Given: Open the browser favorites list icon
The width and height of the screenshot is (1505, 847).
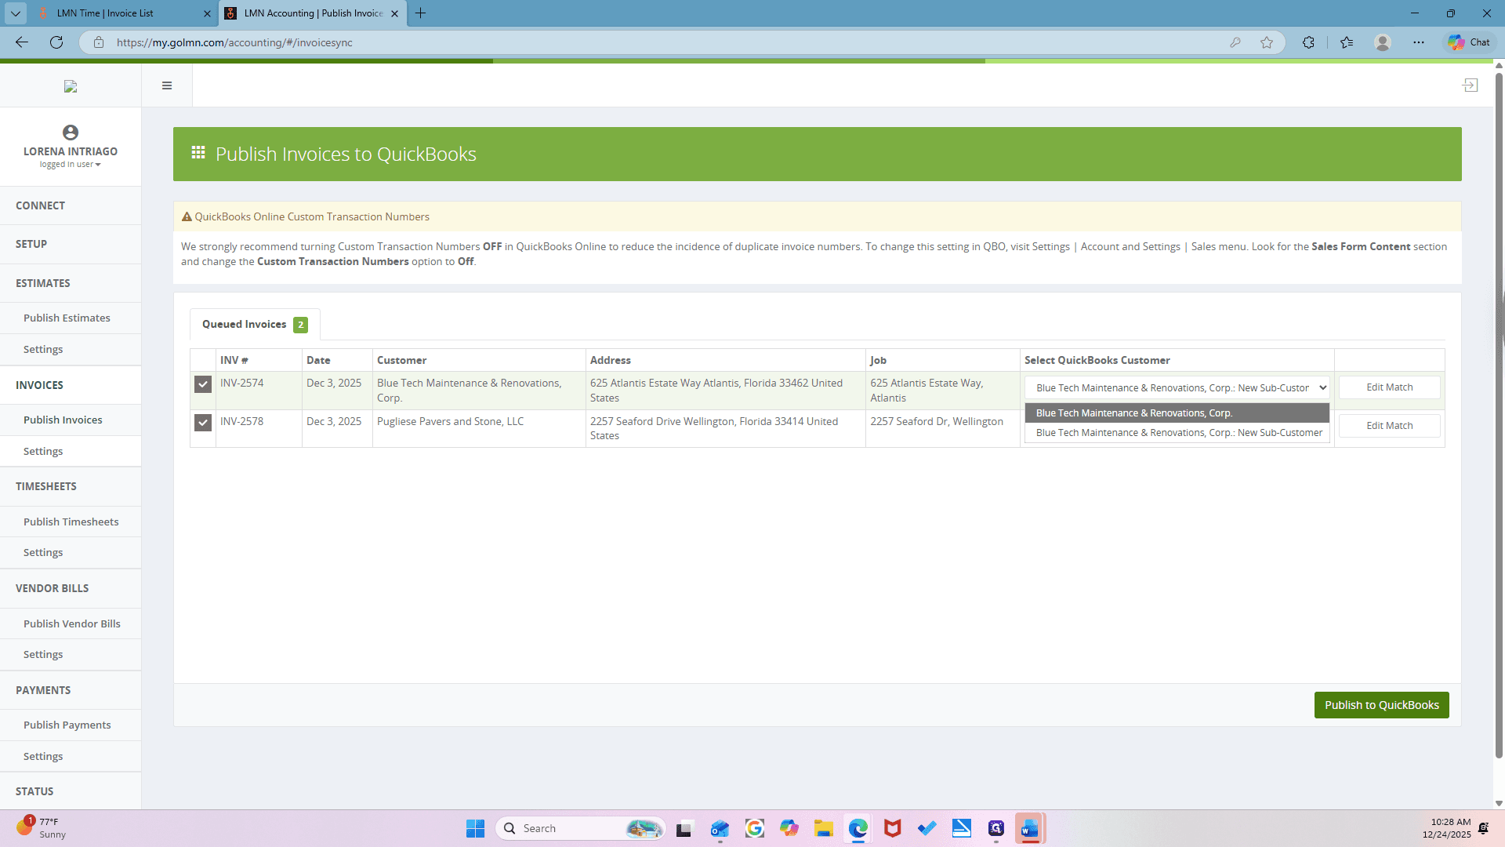Looking at the screenshot, I should coord(1347,42).
